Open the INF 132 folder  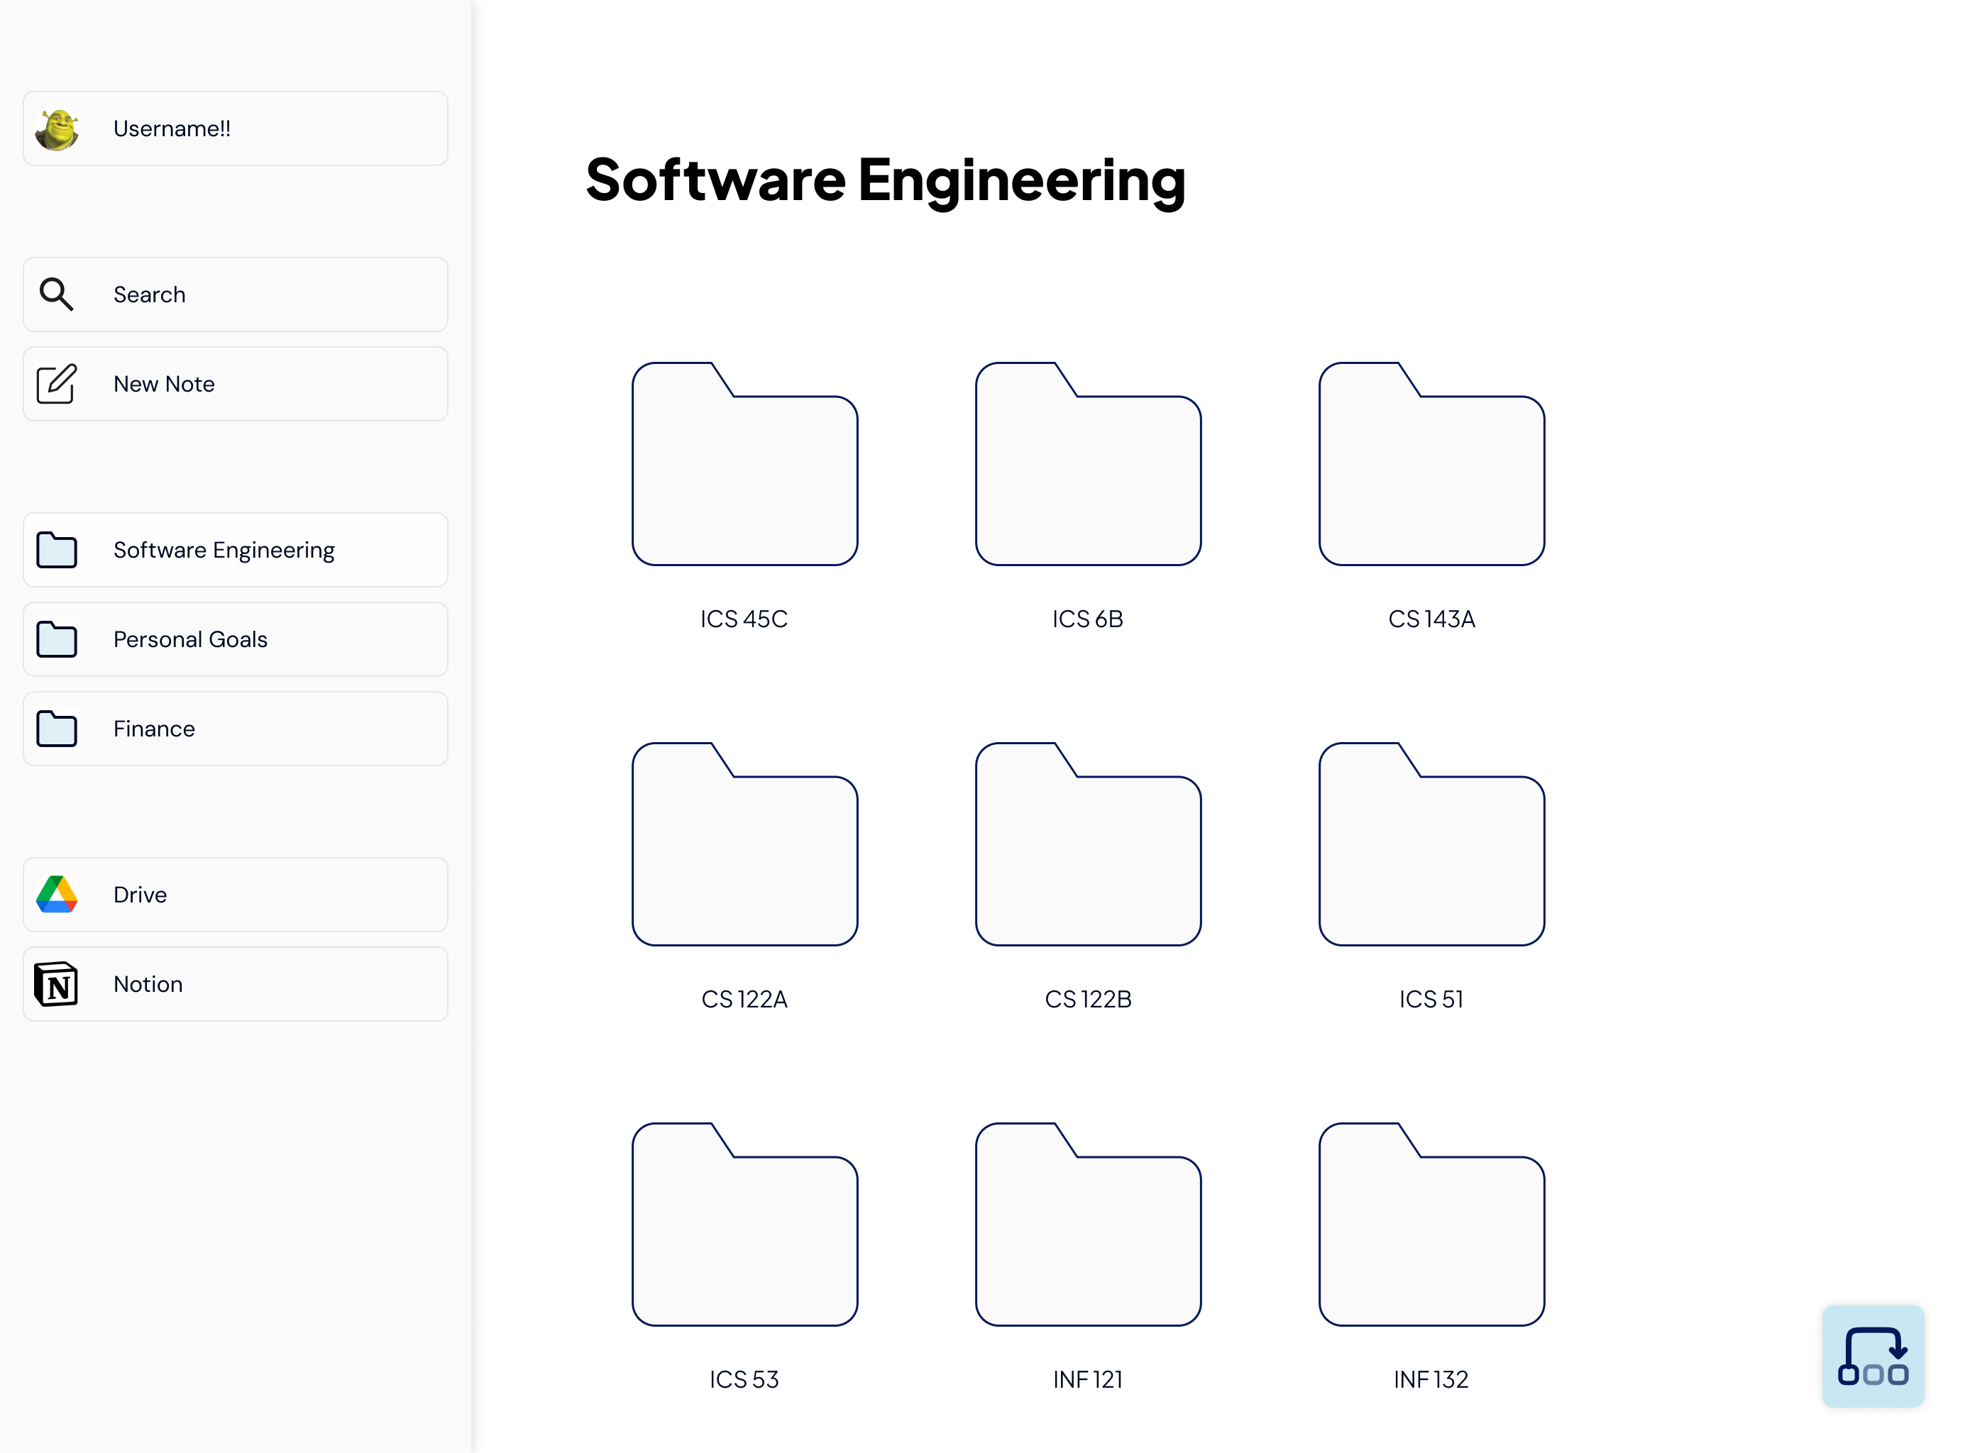(x=1432, y=1225)
